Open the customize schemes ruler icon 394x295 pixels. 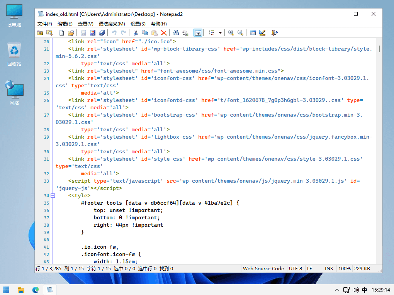click(x=262, y=33)
